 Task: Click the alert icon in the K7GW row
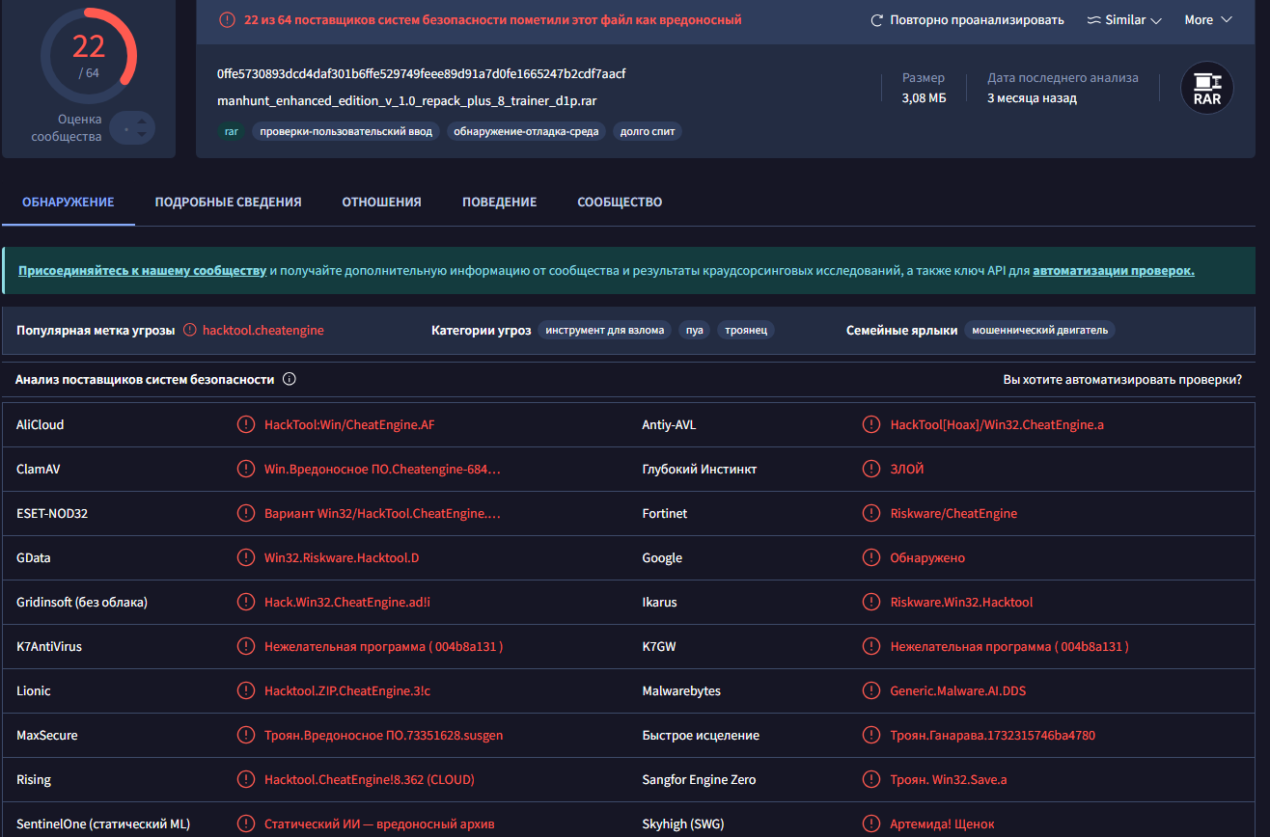tap(871, 646)
